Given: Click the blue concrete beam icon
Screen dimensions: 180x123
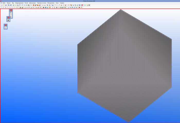Looking at the screenshot, I should click(70, 7).
